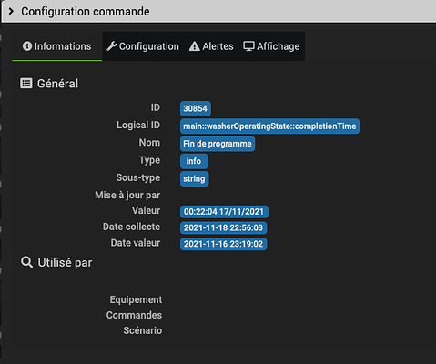
Task: Click the Valeur label
Action: (146, 210)
